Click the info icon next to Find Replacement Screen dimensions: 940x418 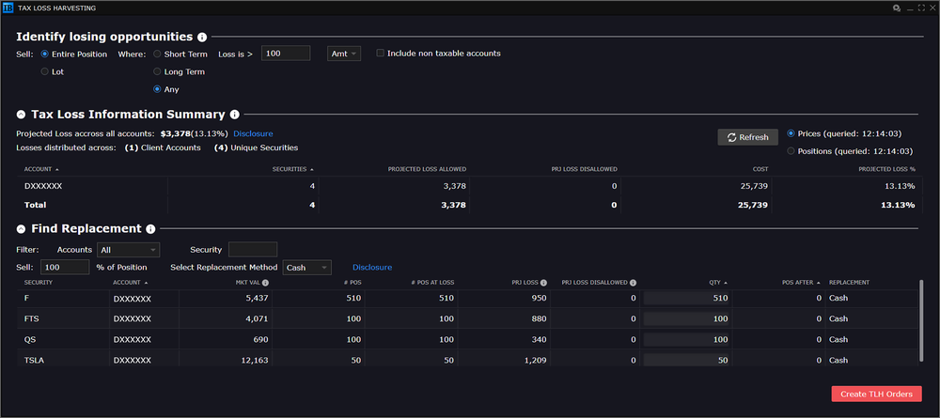pos(150,228)
